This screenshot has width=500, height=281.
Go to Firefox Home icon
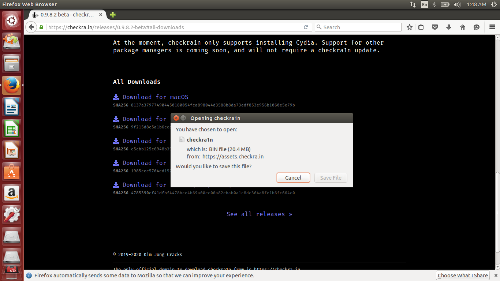463,27
